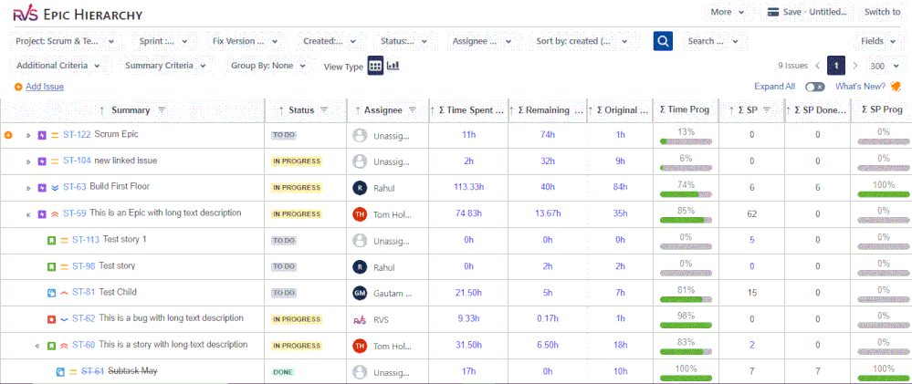Image resolution: width=912 pixels, height=384 pixels.
Task: Click the 100% SP progress bar of ST-63
Action: tap(884, 194)
